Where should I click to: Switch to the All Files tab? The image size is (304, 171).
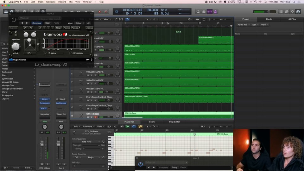click(292, 19)
